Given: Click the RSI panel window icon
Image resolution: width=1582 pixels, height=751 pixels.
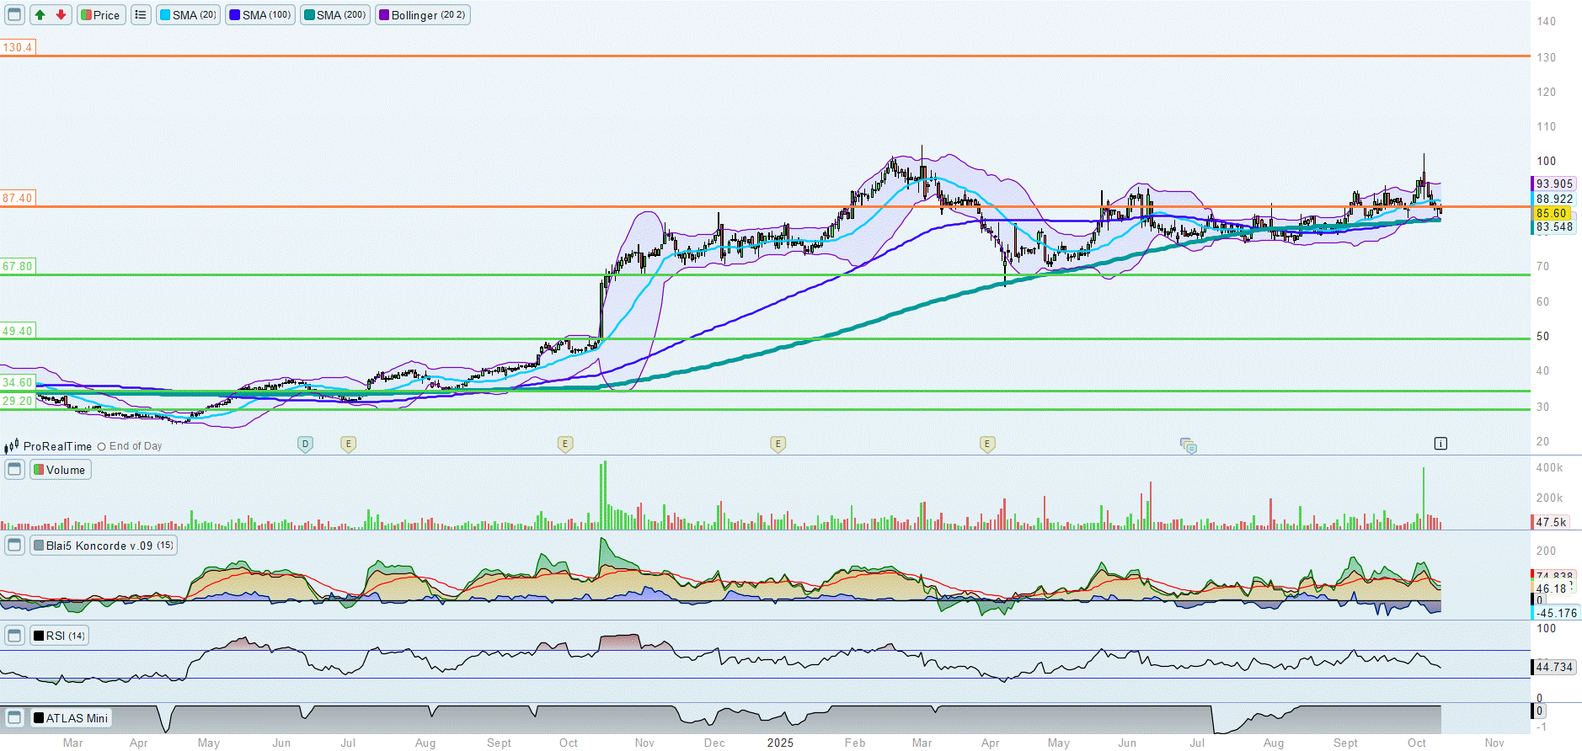Looking at the screenshot, I should coord(14,636).
